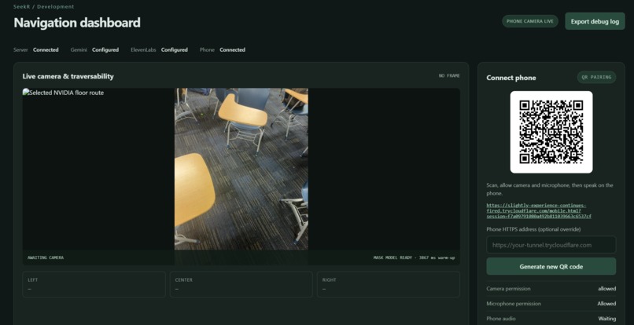Select the RIGHT traversability card
The height and width of the screenshot is (325, 634).
click(389, 284)
